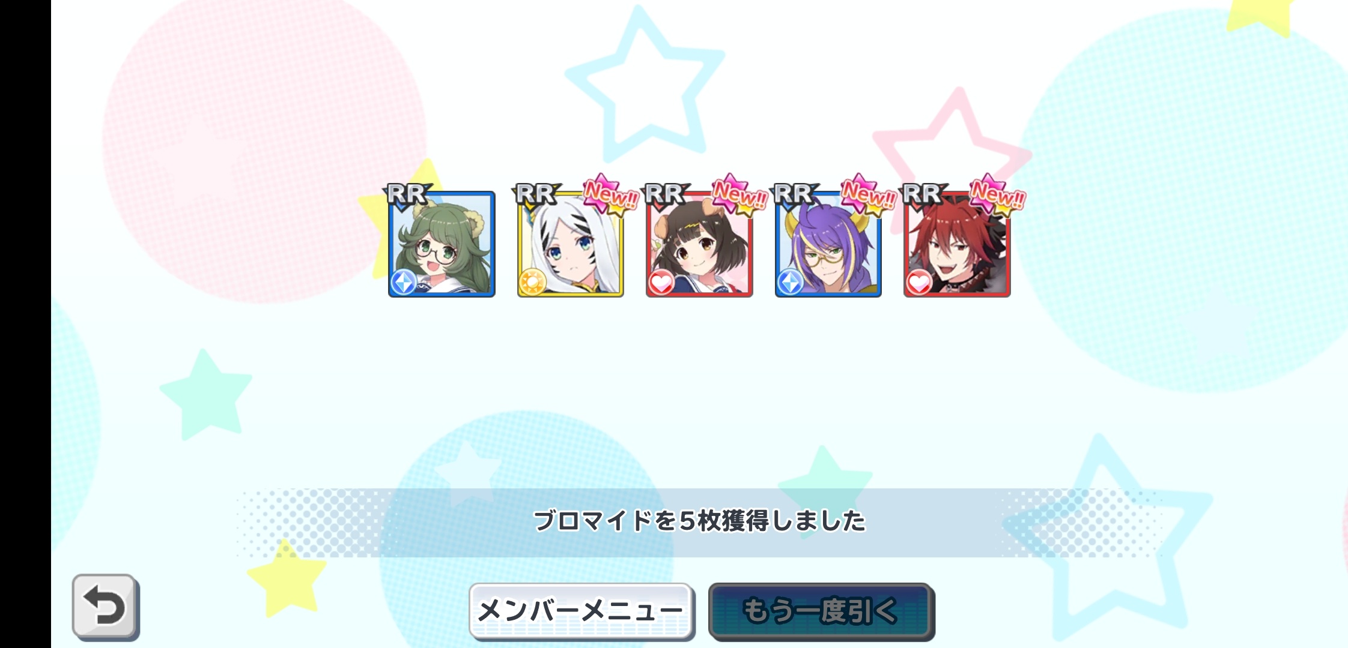Click blue diamond attribute icon on purple-haired card
The image size is (1348, 648).
click(x=790, y=282)
